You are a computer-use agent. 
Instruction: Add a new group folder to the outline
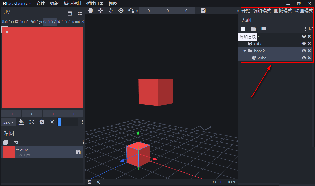pos(253,29)
